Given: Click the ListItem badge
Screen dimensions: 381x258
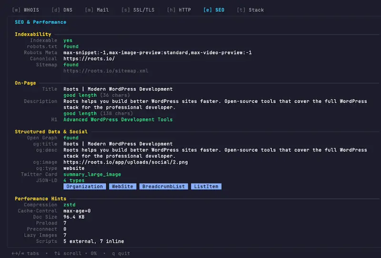Looking at the screenshot, I should pyautogui.click(x=207, y=186).
